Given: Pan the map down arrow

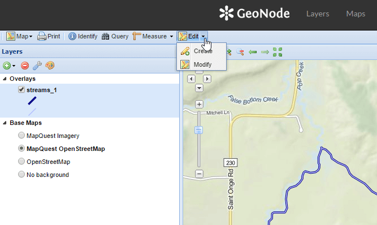Looking at the screenshot, I should pyautogui.click(x=199, y=88).
